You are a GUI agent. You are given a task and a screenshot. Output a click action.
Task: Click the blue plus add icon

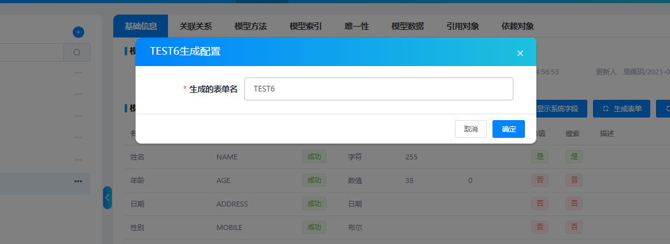pos(78,32)
